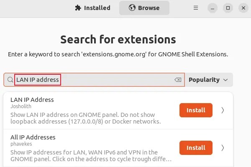Close the Extension Manager window
Viewport: 251px width, 167px height.
coord(243,8)
